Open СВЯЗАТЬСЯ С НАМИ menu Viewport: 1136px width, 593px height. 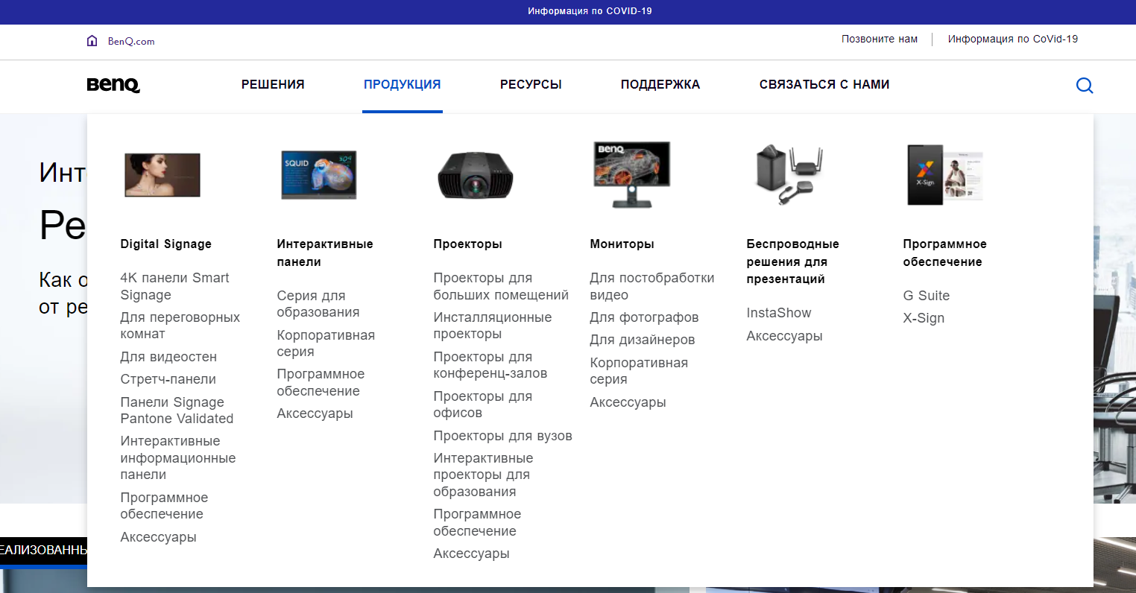[824, 85]
